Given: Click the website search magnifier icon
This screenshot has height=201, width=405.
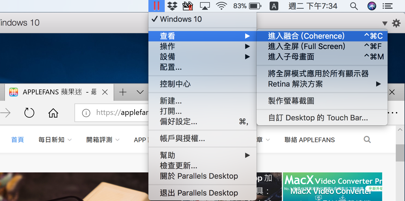Looking at the screenshot, I should point(367,140).
